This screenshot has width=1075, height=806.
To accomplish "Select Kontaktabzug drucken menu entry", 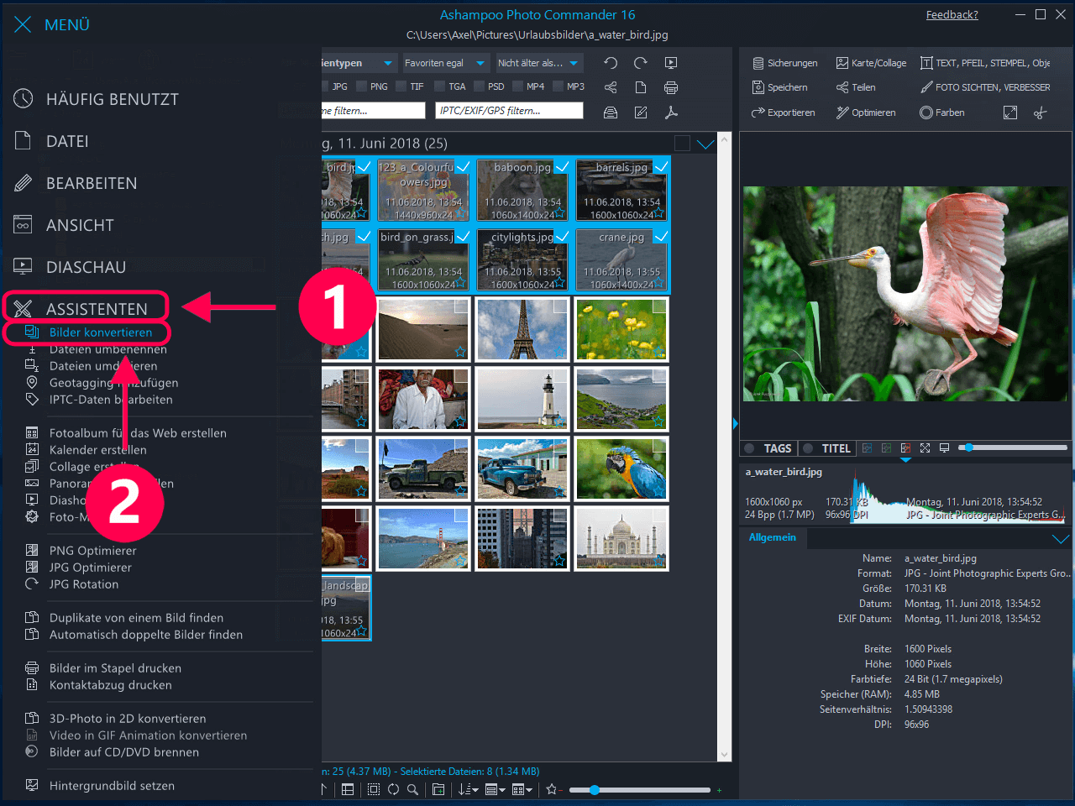I will [x=110, y=684].
